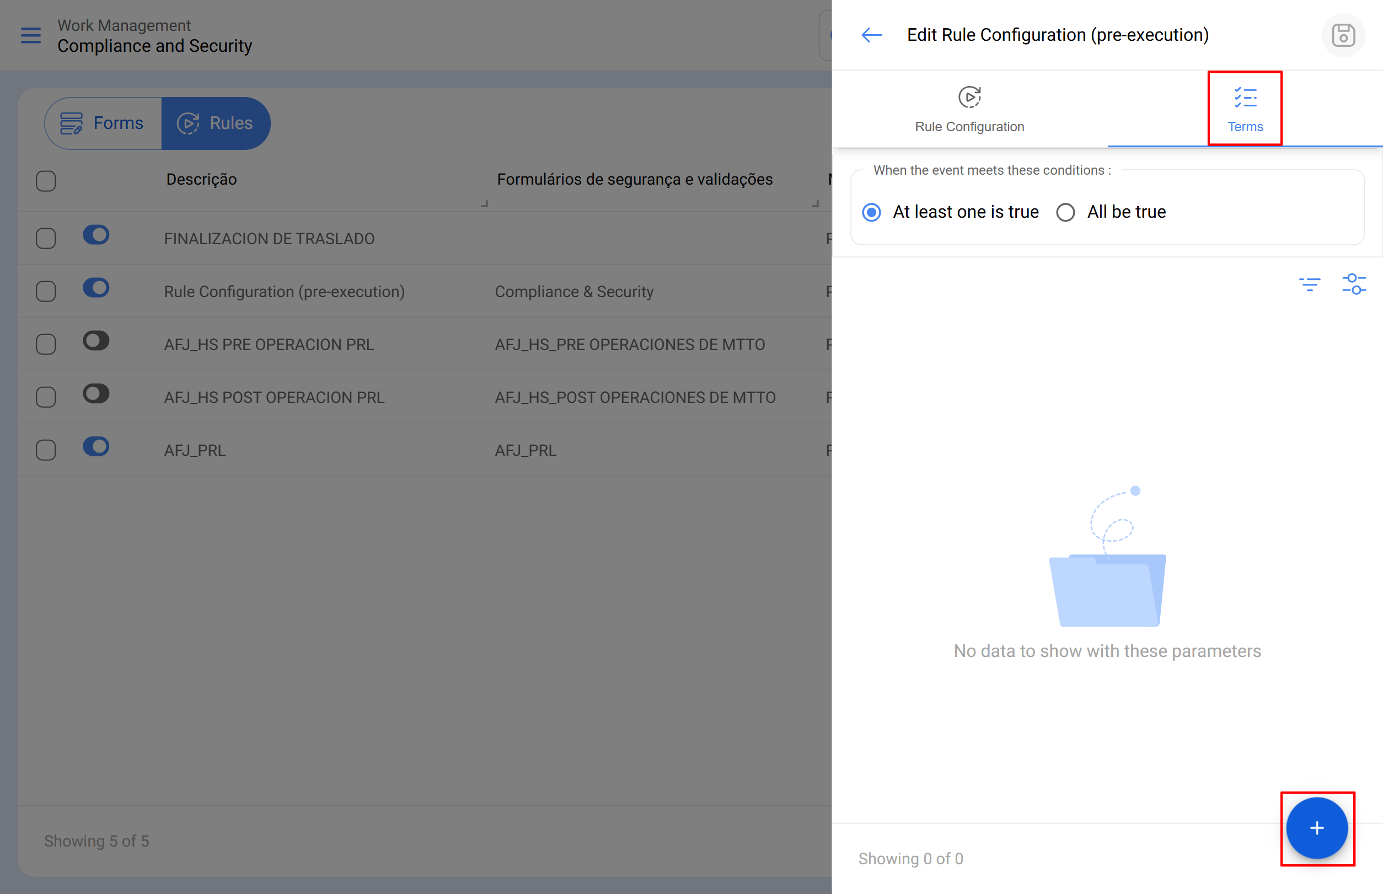This screenshot has height=894, width=1383.
Task: Check the select-all header checkbox
Action: [46, 181]
